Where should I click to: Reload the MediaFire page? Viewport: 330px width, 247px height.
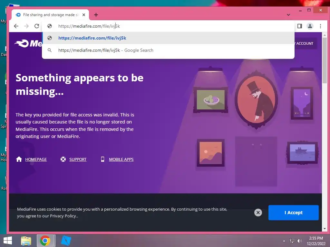click(37, 26)
